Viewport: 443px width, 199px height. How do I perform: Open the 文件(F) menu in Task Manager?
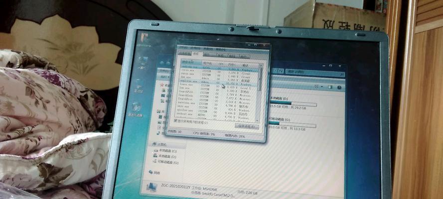point(184,47)
